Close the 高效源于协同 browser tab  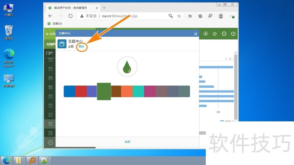pyautogui.click(x=97, y=8)
